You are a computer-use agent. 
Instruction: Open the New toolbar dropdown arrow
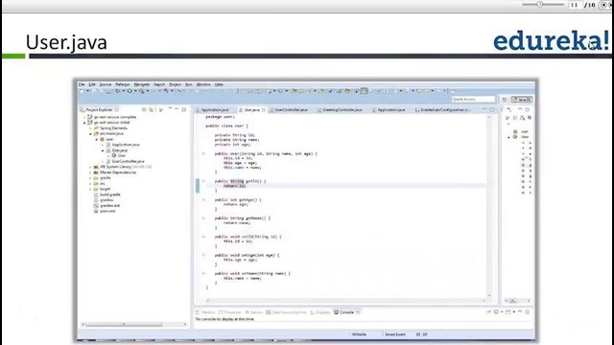tap(87, 91)
